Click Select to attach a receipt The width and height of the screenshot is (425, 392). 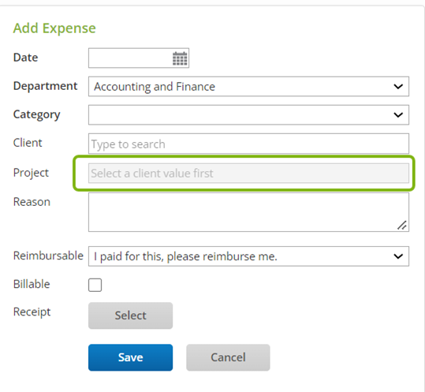click(130, 315)
